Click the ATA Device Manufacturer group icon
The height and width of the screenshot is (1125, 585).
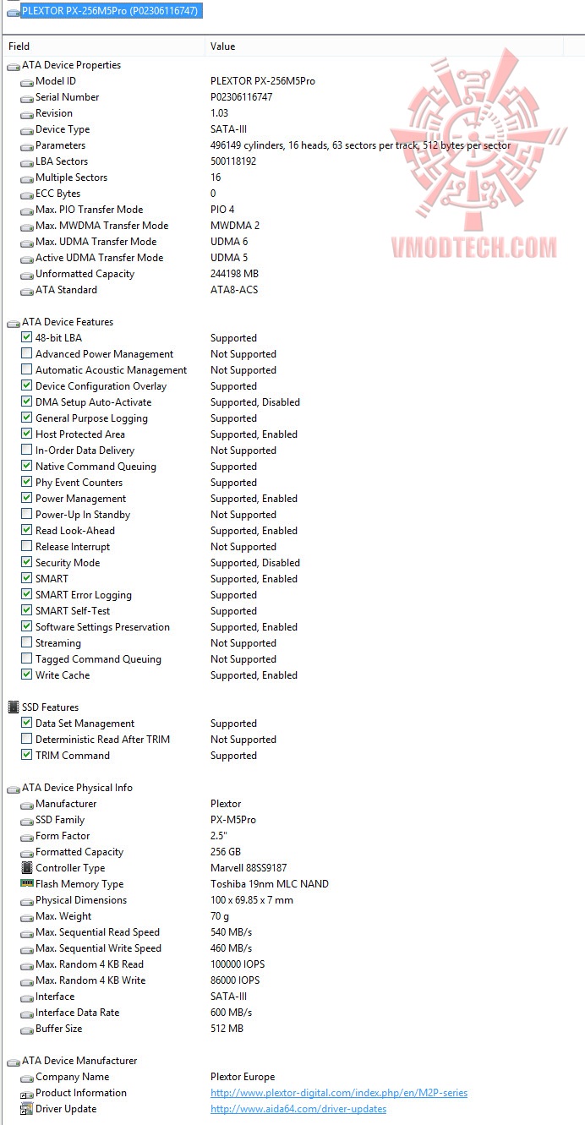pos(14,1062)
